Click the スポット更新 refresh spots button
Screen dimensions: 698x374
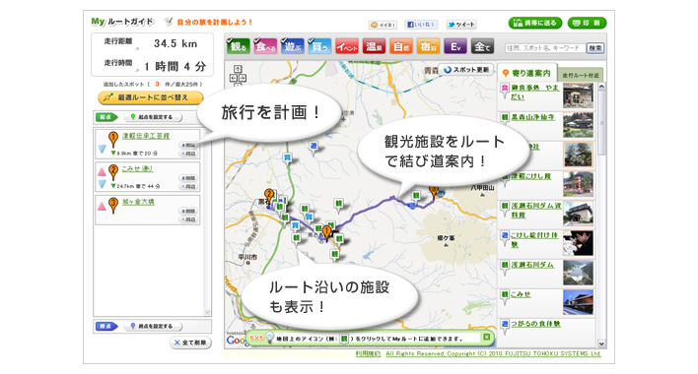(466, 70)
